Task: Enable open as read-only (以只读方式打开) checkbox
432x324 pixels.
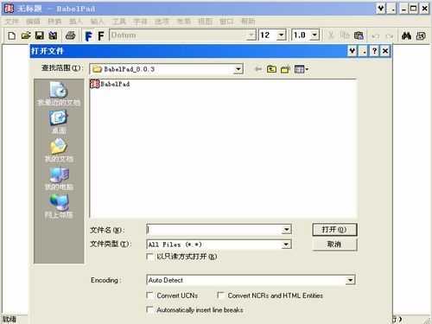Action: tap(149, 257)
